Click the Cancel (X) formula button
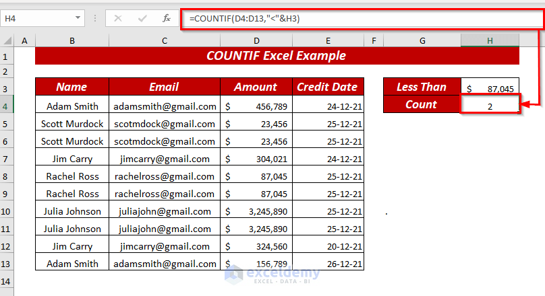Viewport: 545px width, 296px height. (118, 18)
